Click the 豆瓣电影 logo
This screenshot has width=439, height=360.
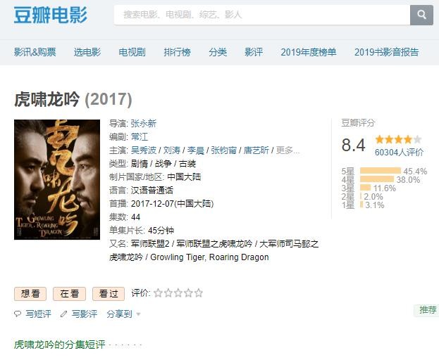point(51,15)
